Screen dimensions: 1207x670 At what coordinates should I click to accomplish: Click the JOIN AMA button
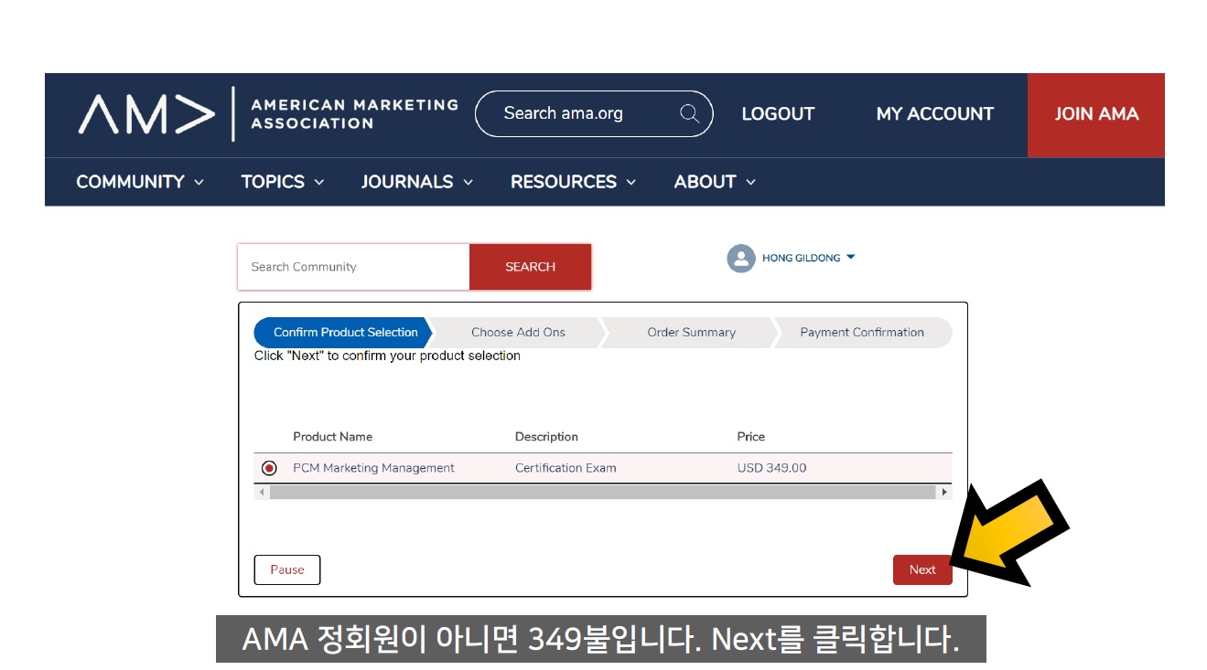[1096, 115]
